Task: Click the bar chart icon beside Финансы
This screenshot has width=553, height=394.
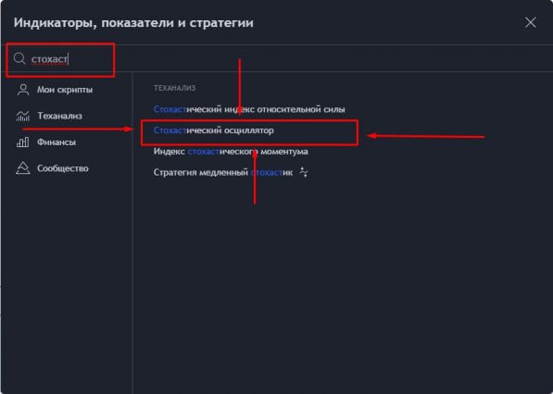Action: click(x=23, y=142)
